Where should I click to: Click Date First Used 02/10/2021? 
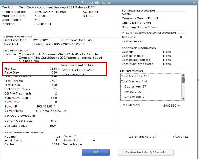[x=40, y=40]
